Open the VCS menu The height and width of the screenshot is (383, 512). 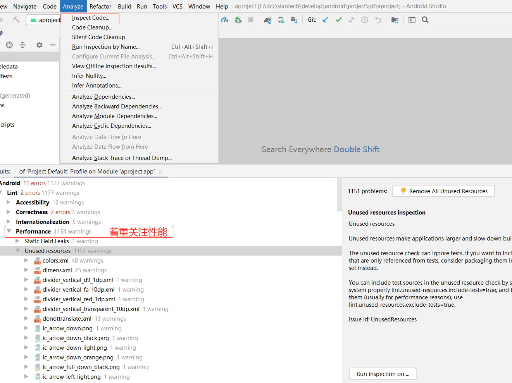[178, 6]
